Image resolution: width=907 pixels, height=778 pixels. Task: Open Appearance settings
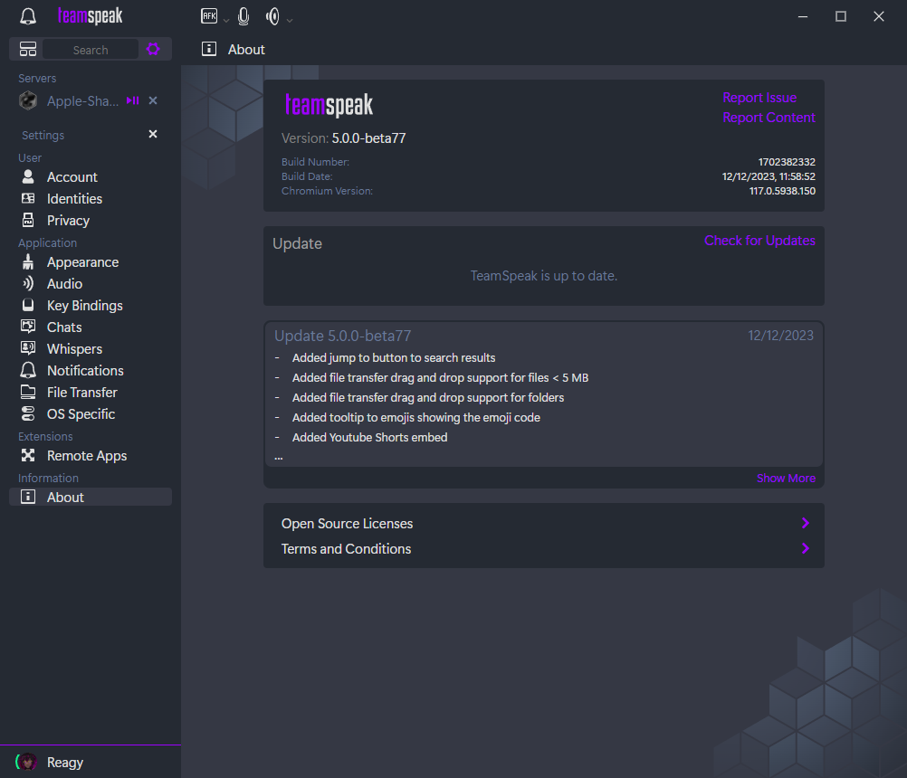[x=91, y=262]
